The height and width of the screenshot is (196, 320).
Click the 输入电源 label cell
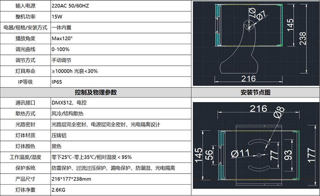tap(25, 6)
